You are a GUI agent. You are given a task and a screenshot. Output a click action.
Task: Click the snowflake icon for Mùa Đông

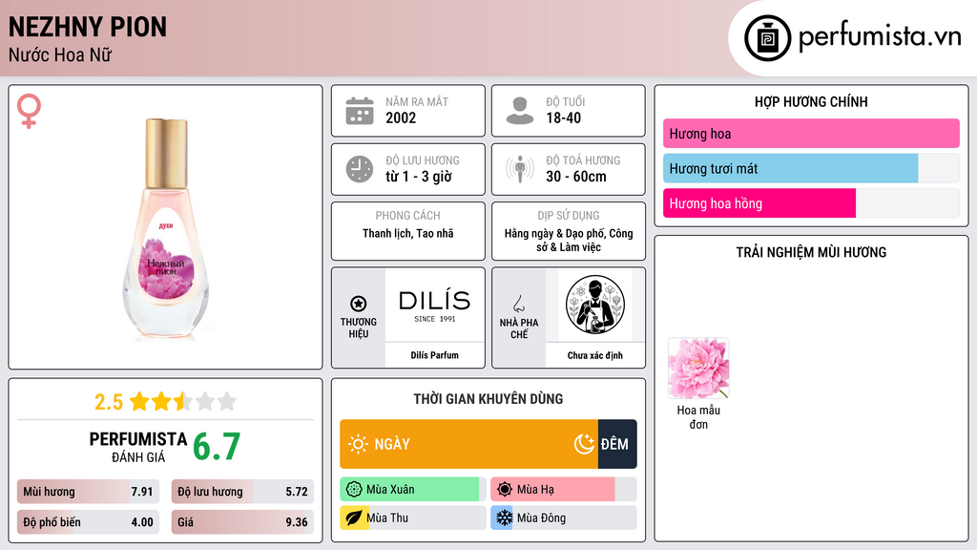coord(504,518)
